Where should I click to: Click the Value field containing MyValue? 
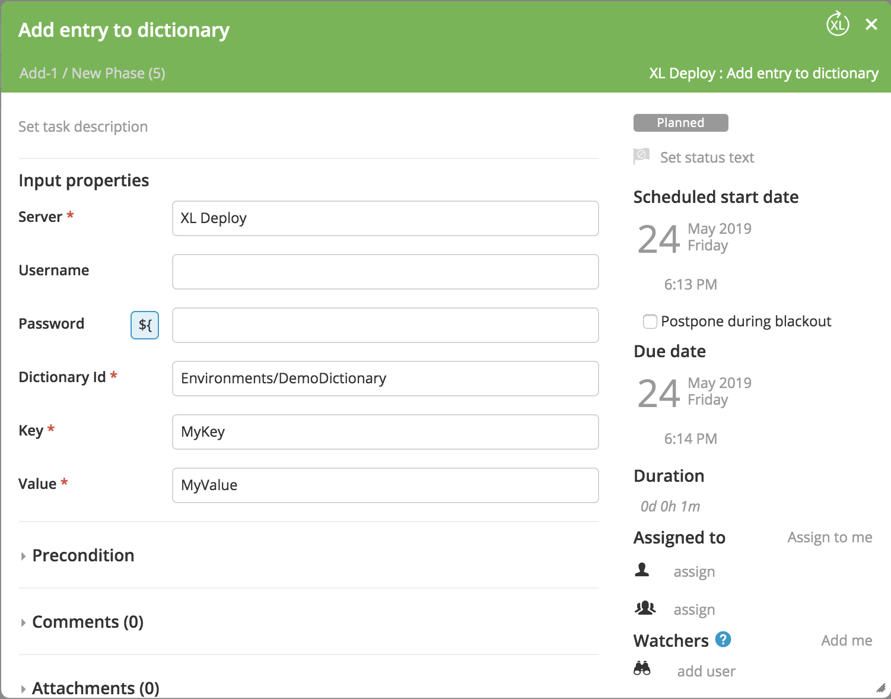(x=386, y=485)
